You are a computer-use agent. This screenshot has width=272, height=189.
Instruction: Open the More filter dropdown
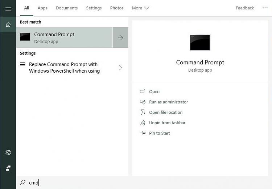click(140, 8)
